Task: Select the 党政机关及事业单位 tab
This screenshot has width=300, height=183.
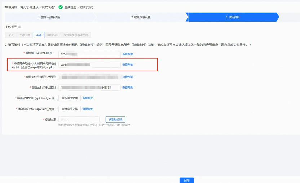Action: (76, 35)
